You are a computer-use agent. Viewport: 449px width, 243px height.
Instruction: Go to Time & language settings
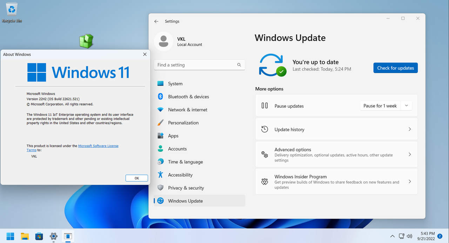(199, 162)
